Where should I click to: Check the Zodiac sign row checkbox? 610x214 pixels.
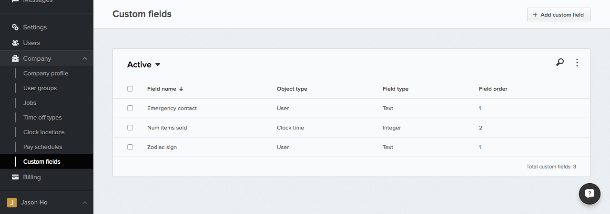coord(130,147)
